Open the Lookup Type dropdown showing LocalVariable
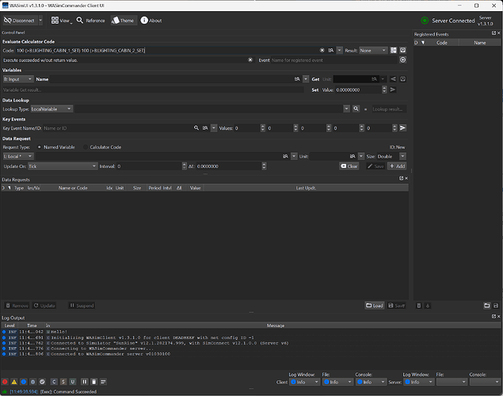Viewport: 503px width, 396px height. [51, 109]
